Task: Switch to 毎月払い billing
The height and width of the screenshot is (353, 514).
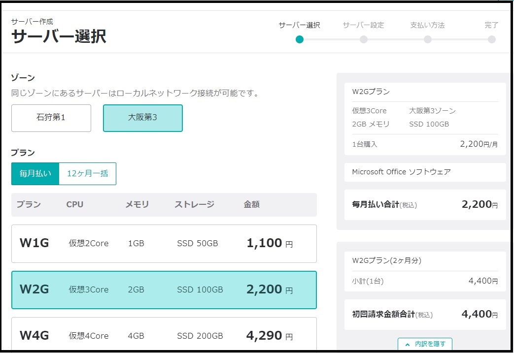Action: click(35, 174)
